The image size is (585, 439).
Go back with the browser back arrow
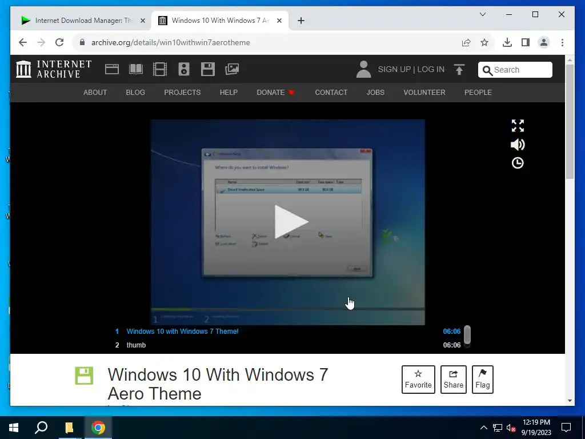[x=23, y=42]
